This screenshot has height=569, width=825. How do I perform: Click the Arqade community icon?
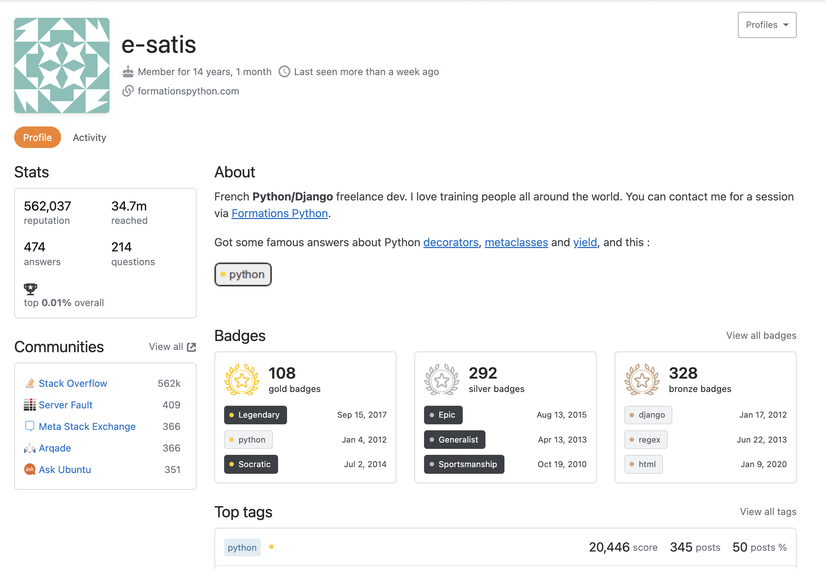pos(30,448)
